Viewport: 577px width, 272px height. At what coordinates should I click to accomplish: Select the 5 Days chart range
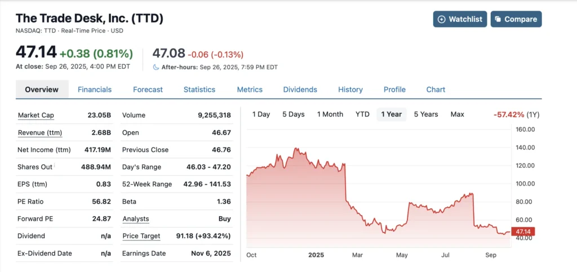pos(293,114)
